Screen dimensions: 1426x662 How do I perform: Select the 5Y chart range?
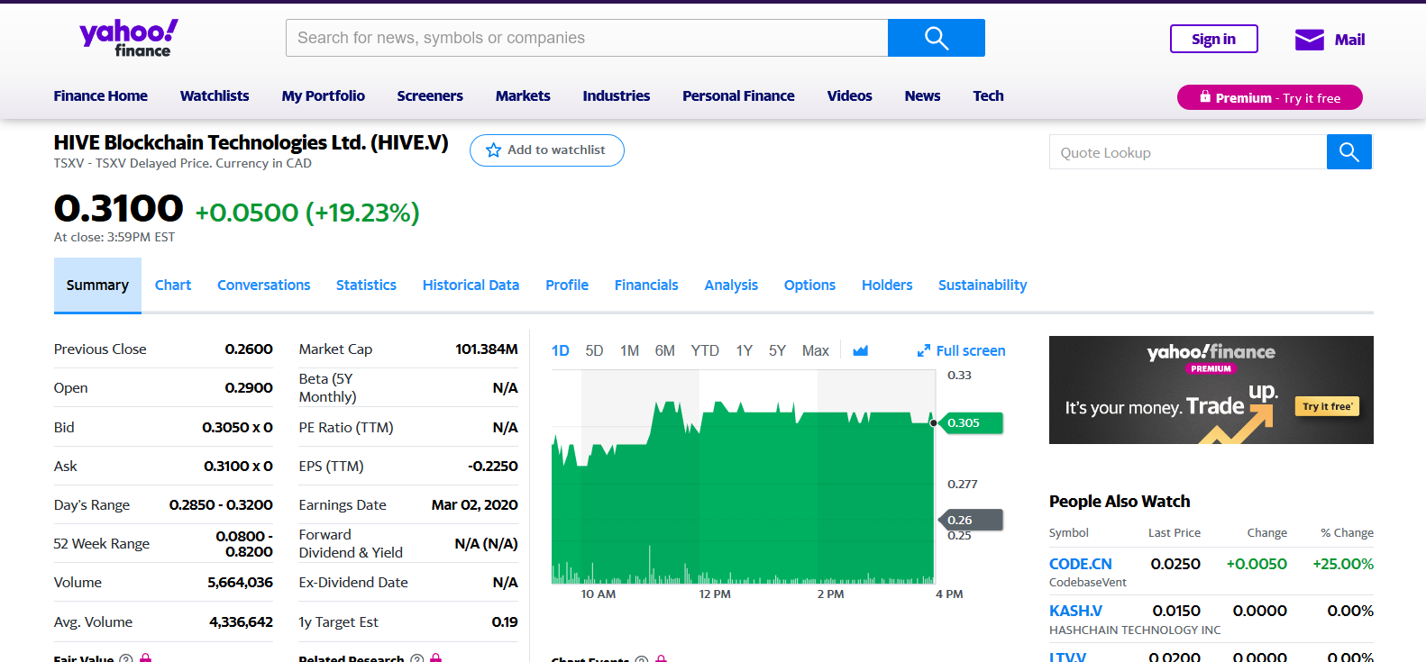[x=777, y=350]
